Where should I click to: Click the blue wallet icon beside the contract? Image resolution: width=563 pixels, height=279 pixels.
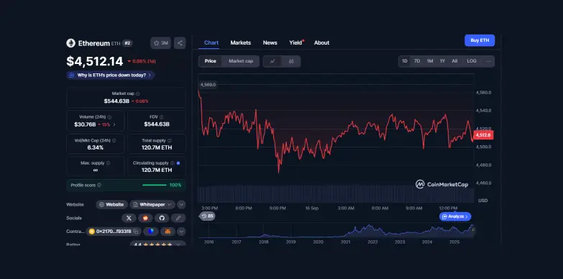point(151,232)
